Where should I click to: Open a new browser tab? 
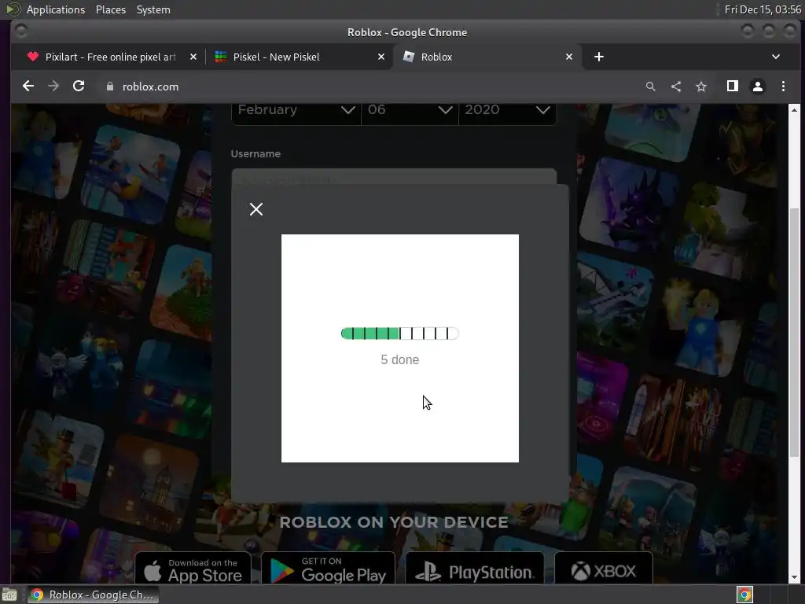[598, 57]
